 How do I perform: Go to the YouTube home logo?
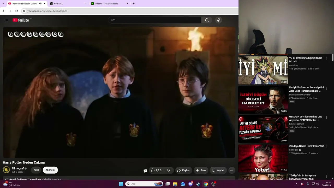tap(21, 20)
